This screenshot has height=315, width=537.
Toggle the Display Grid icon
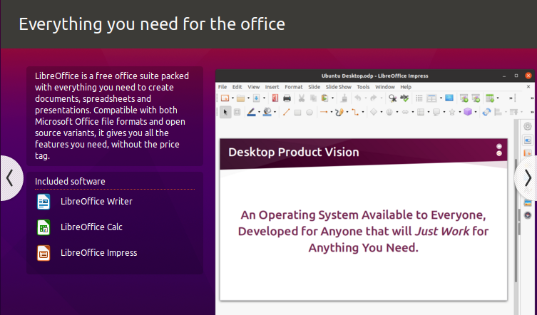[x=419, y=98]
